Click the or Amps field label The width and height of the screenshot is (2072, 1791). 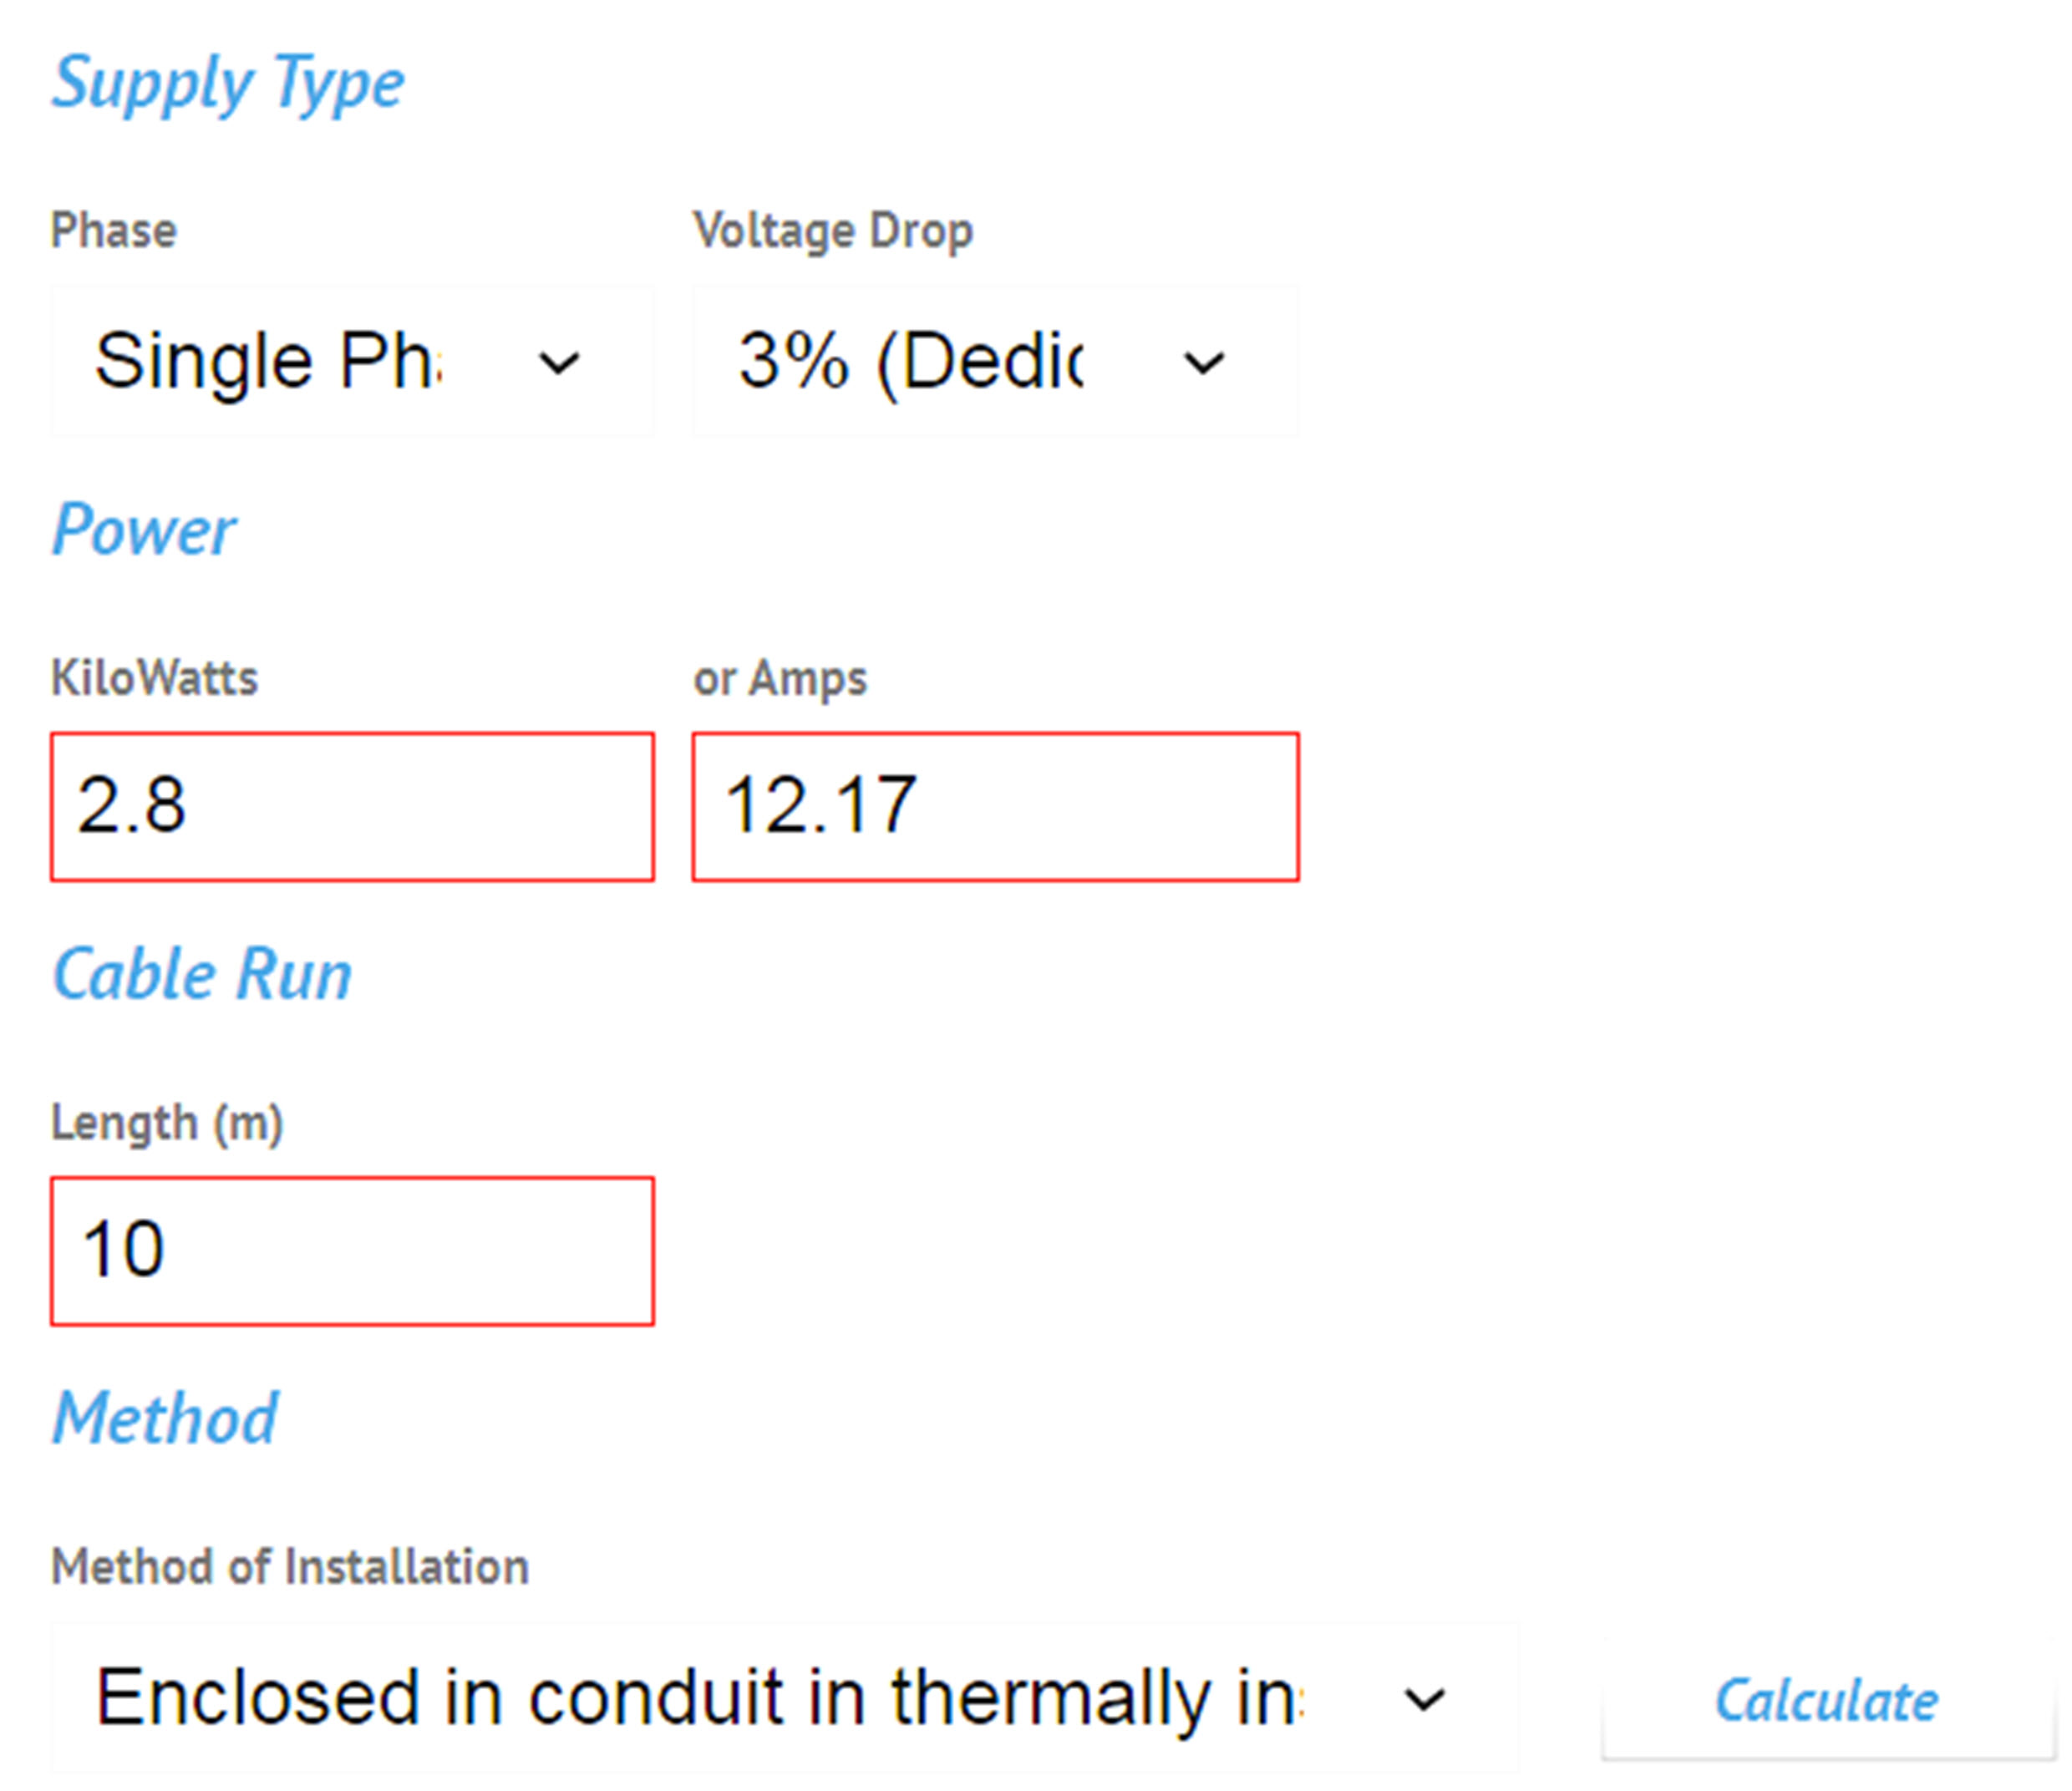point(780,678)
